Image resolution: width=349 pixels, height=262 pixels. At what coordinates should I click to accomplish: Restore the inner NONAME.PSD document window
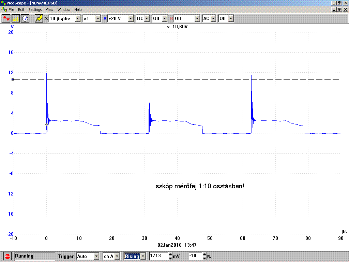339,9
